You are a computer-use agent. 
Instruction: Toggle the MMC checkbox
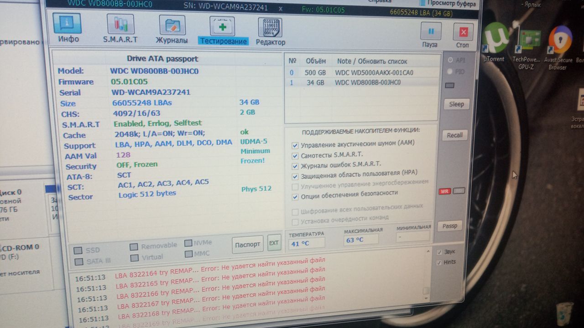tap(188, 254)
